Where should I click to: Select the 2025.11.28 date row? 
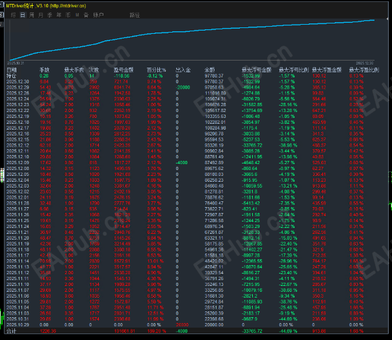point(18,203)
